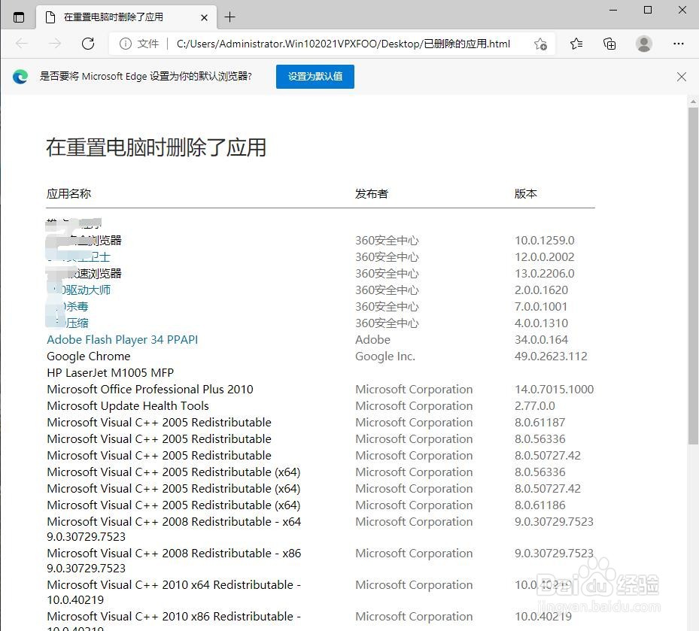Select the Adobe publisher text
This screenshot has width=699, height=631.
pos(372,339)
